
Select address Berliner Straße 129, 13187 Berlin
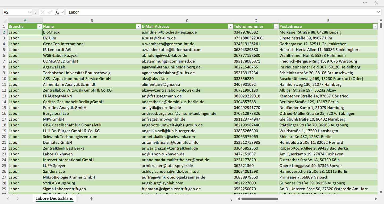point(328,102)
